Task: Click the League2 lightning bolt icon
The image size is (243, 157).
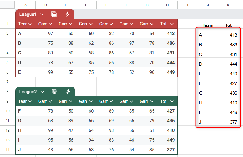Action: click(68, 92)
